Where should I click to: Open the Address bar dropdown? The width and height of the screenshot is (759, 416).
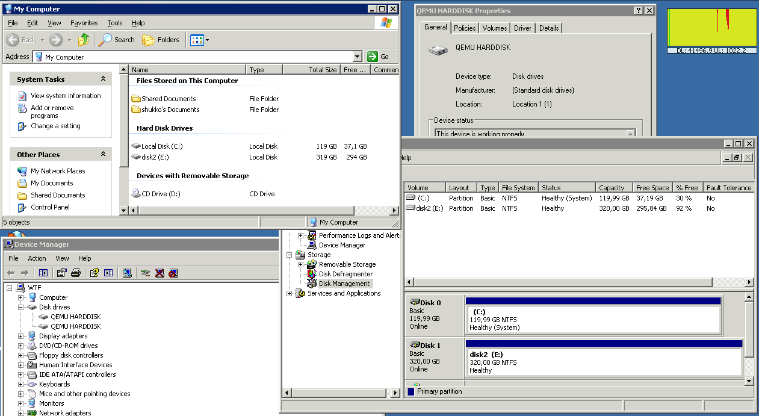tap(357, 57)
